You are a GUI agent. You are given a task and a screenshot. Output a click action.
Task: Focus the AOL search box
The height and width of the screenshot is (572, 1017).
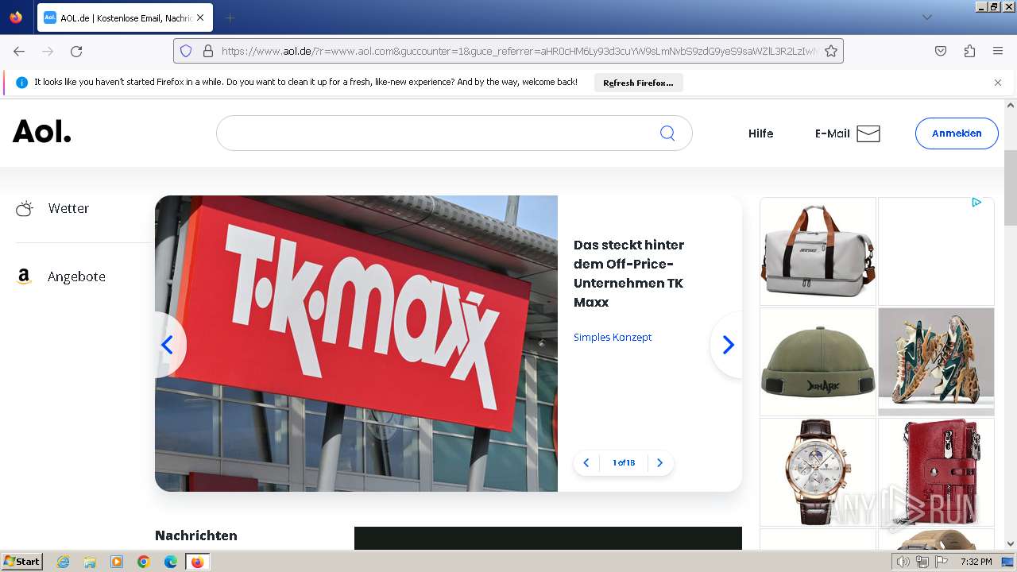[454, 133]
